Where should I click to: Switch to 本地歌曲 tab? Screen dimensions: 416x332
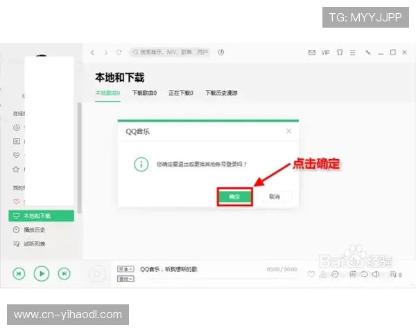pos(107,93)
